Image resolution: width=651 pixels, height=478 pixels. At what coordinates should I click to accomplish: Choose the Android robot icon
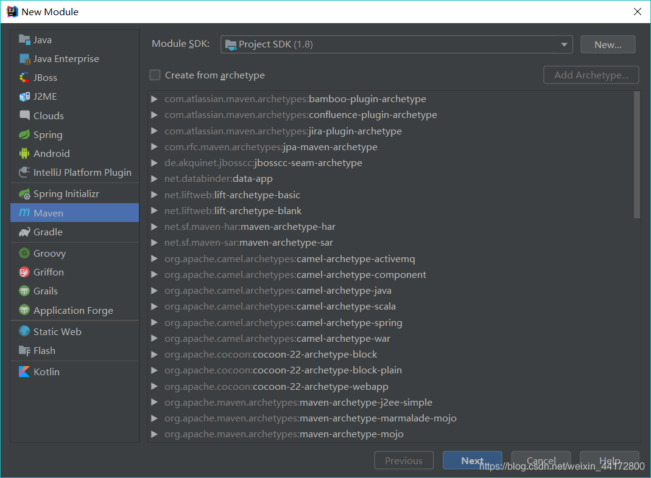[x=24, y=153]
